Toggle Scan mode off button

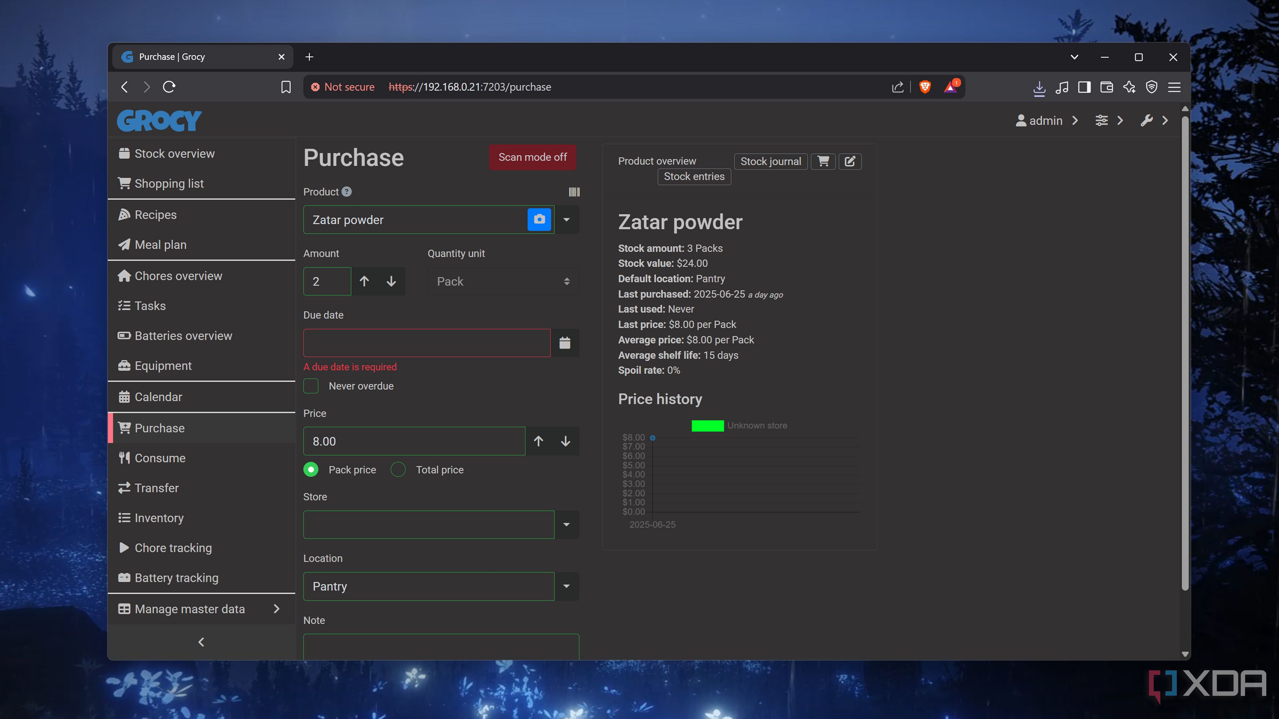532,157
